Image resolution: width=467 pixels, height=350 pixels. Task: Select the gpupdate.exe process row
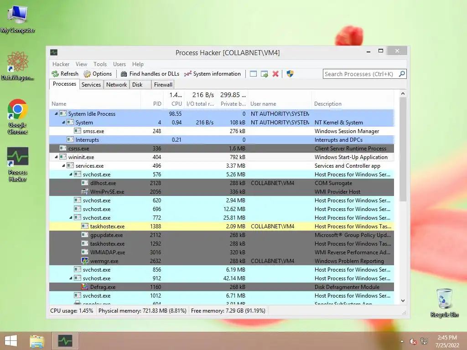pyautogui.click(x=222, y=235)
